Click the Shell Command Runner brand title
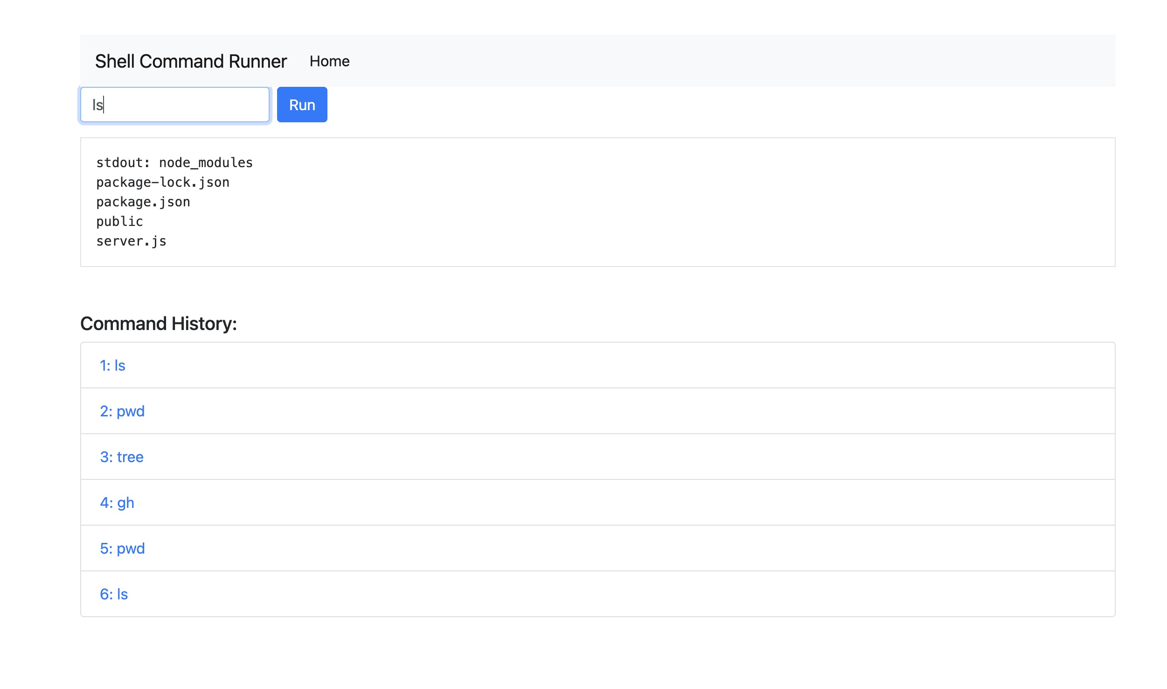 point(191,61)
